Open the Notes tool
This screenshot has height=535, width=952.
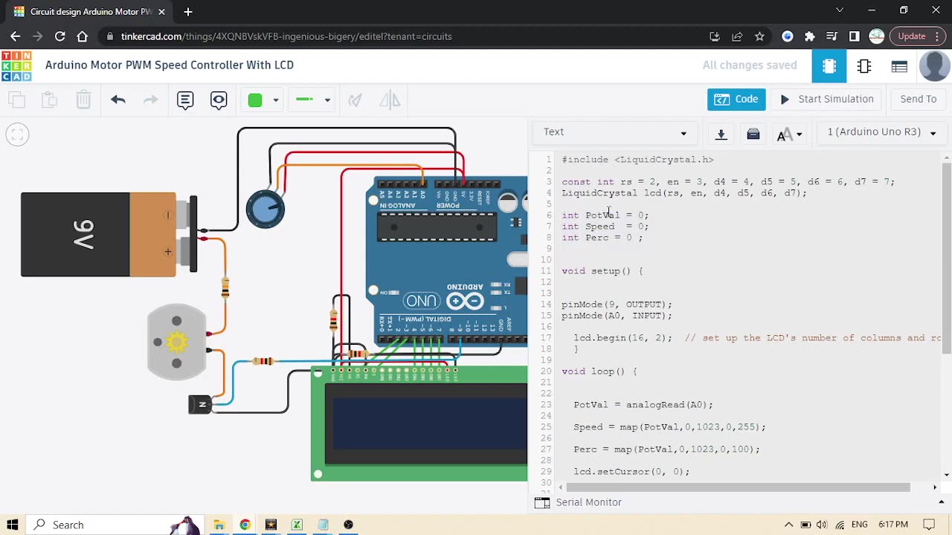185,100
